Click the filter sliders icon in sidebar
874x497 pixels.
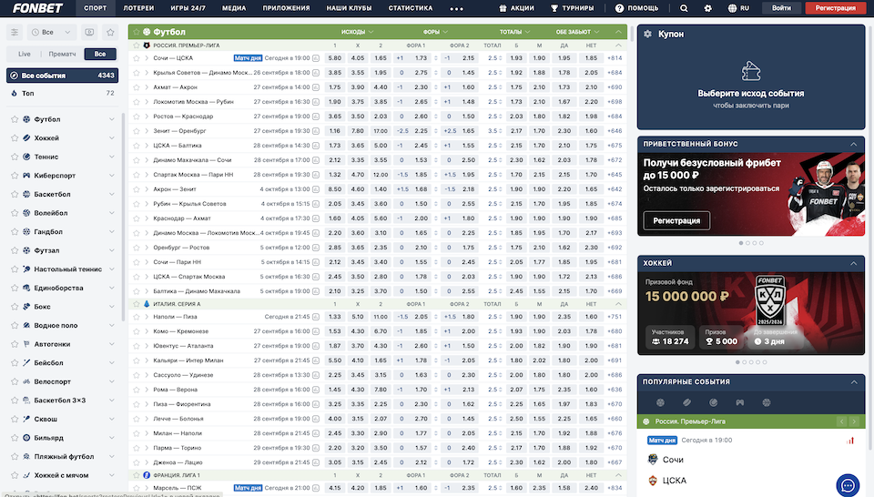15,32
